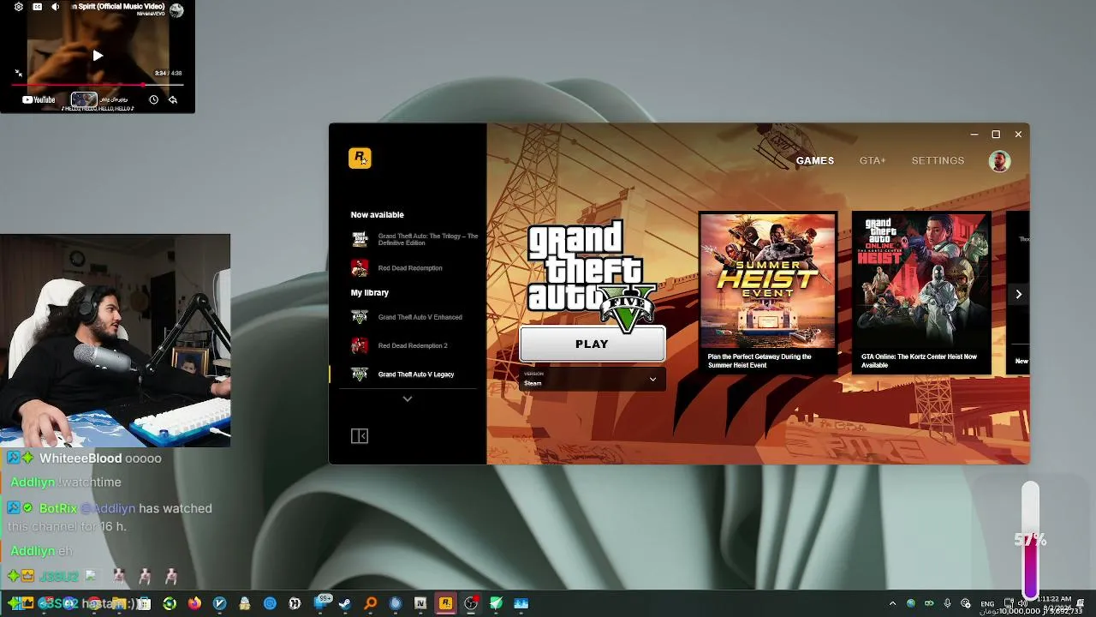This screenshot has height=617, width=1096.
Task: Open Grand Theft Auto: The Trilogy Definitive Edition
Action: coord(414,239)
